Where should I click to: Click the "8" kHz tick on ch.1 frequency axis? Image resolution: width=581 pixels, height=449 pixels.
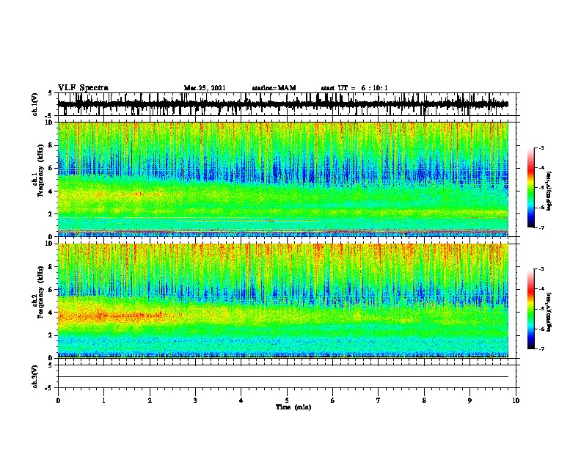pyautogui.click(x=51, y=145)
